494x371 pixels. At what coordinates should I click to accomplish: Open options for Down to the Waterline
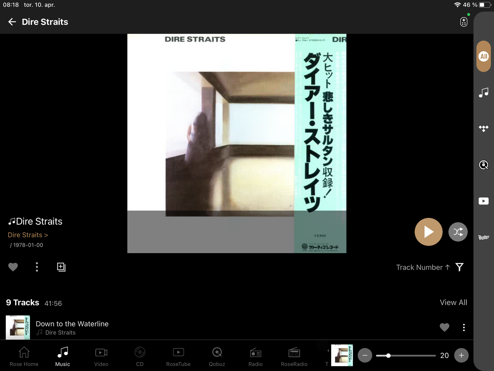pyautogui.click(x=464, y=327)
